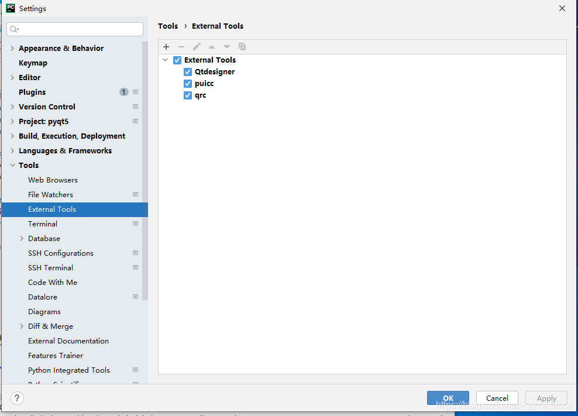The height and width of the screenshot is (416, 578).
Task: Uncheck the qrc tool checkbox
Action: [188, 95]
